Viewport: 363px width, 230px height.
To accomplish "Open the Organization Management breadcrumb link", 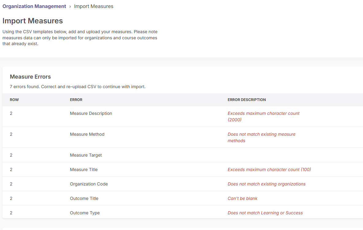I will click(x=34, y=6).
